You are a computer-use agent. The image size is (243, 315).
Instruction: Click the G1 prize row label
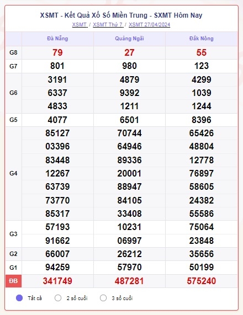(x=13, y=268)
